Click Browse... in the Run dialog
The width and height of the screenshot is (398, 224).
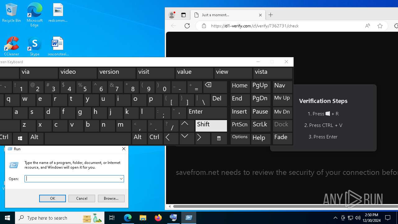(111, 198)
